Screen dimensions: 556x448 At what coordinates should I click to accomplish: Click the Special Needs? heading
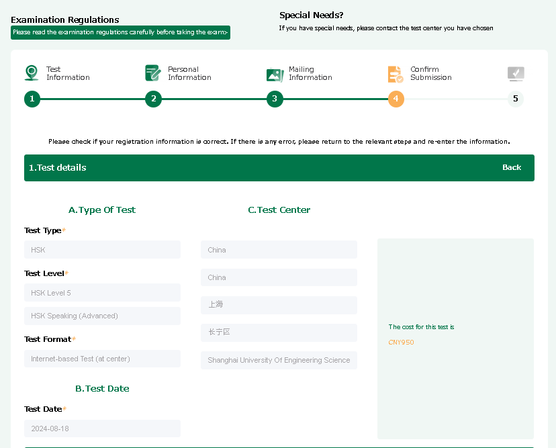tap(312, 15)
